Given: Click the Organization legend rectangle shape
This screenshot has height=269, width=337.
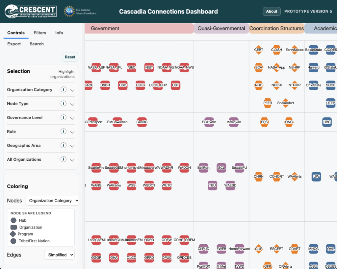Looking at the screenshot, I should 13,227.
